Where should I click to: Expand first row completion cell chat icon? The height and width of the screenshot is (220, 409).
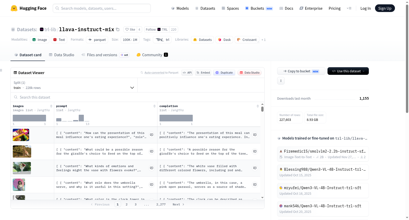tap(255, 135)
